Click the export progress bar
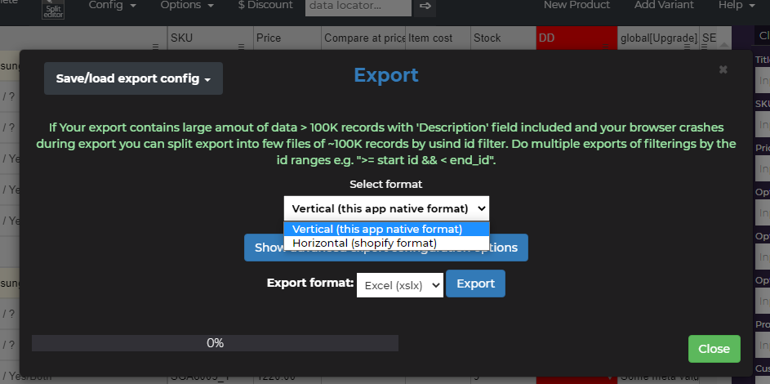This screenshot has width=770, height=384. pyautogui.click(x=215, y=343)
